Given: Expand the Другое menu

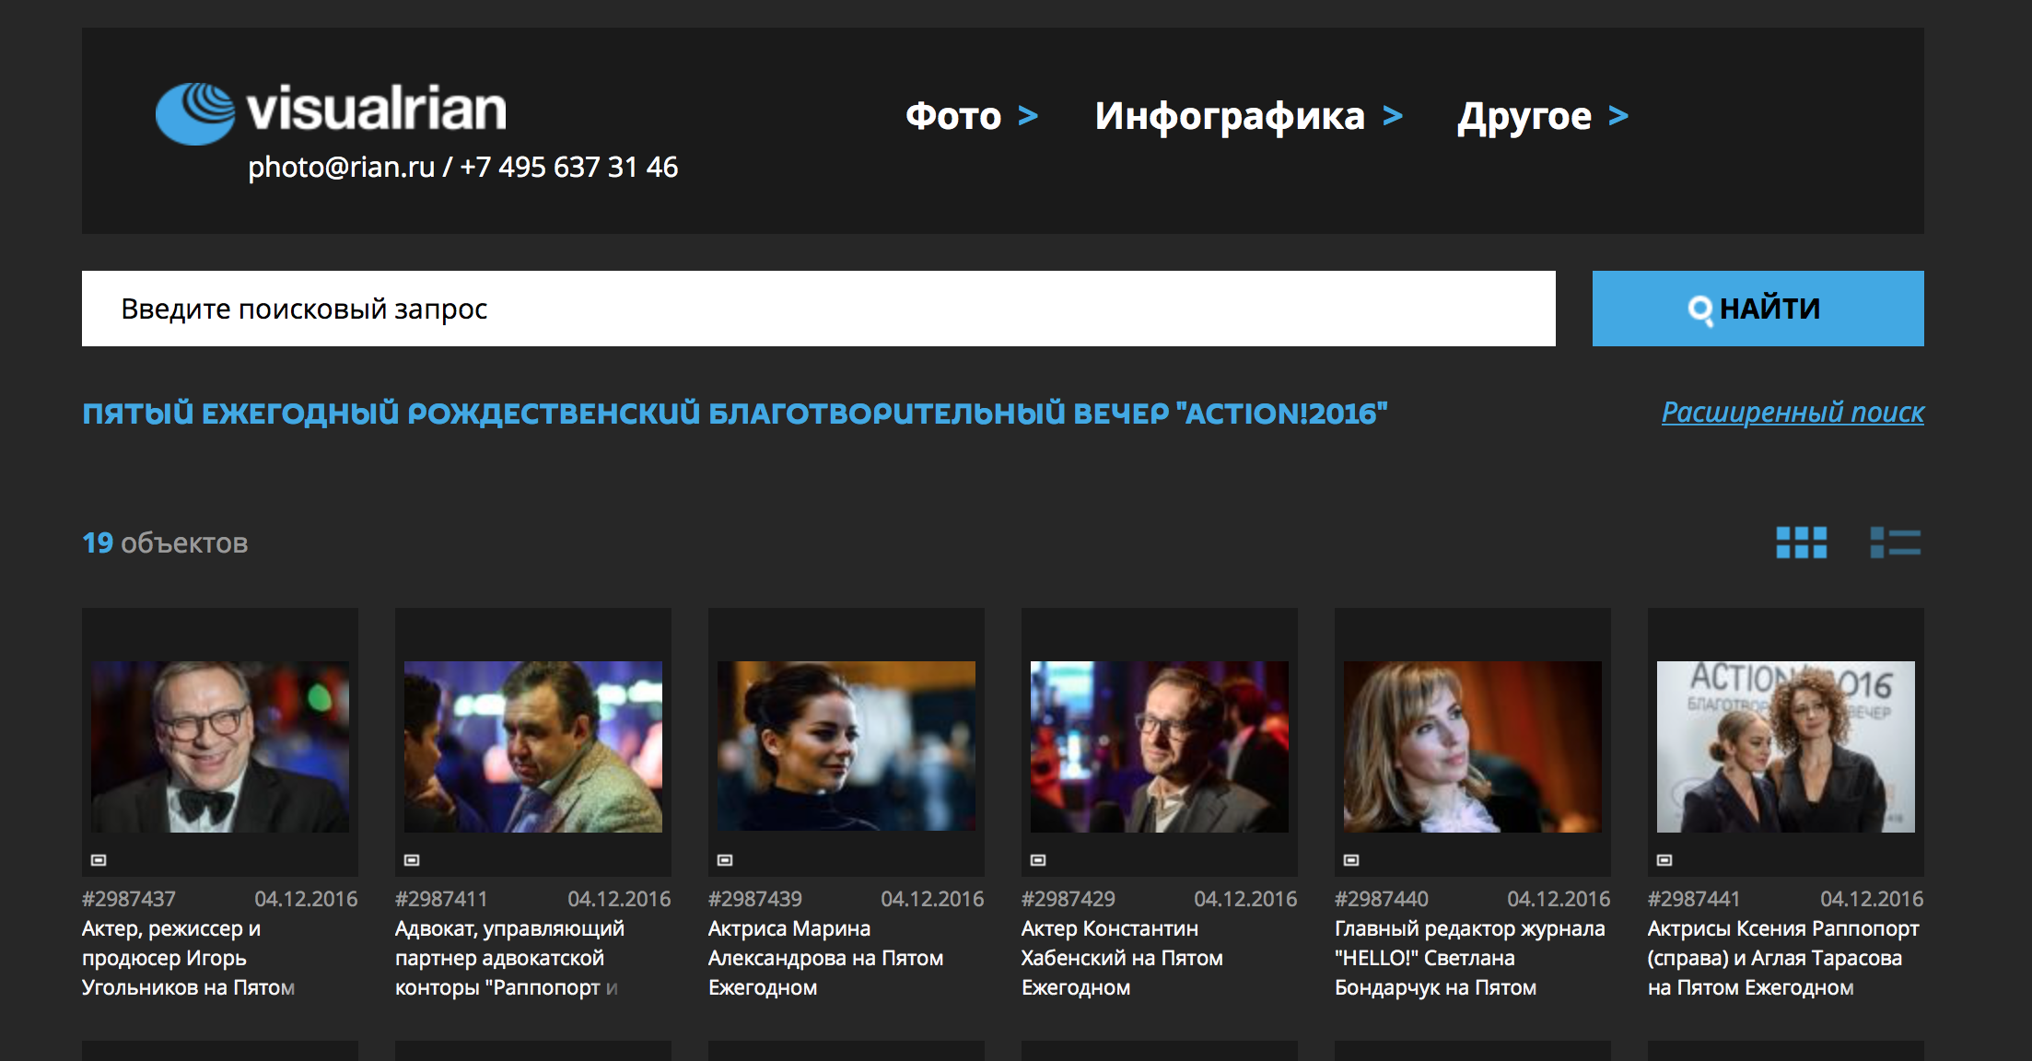Looking at the screenshot, I should coord(1543,116).
